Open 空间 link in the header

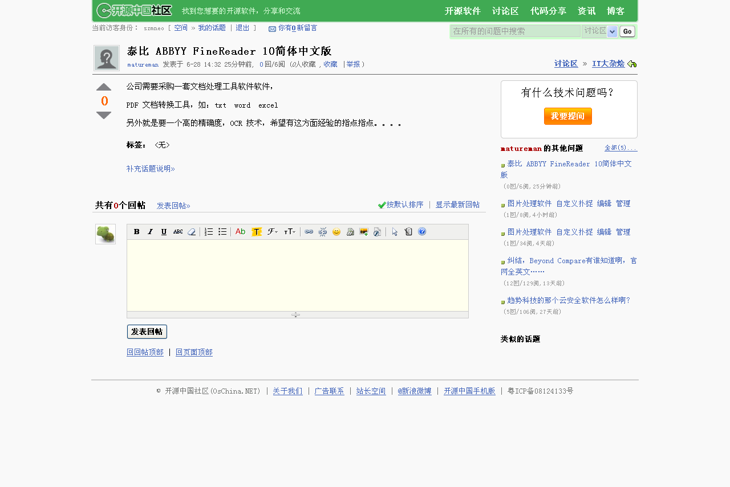point(181,28)
